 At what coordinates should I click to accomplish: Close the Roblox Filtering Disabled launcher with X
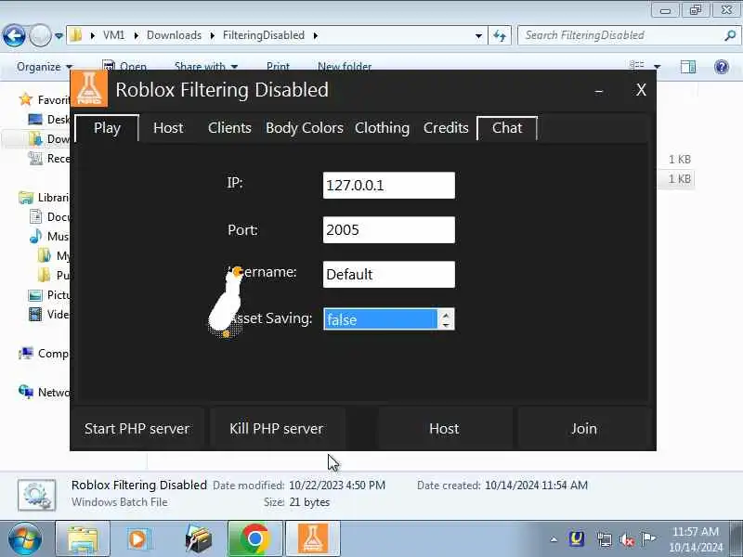(641, 90)
